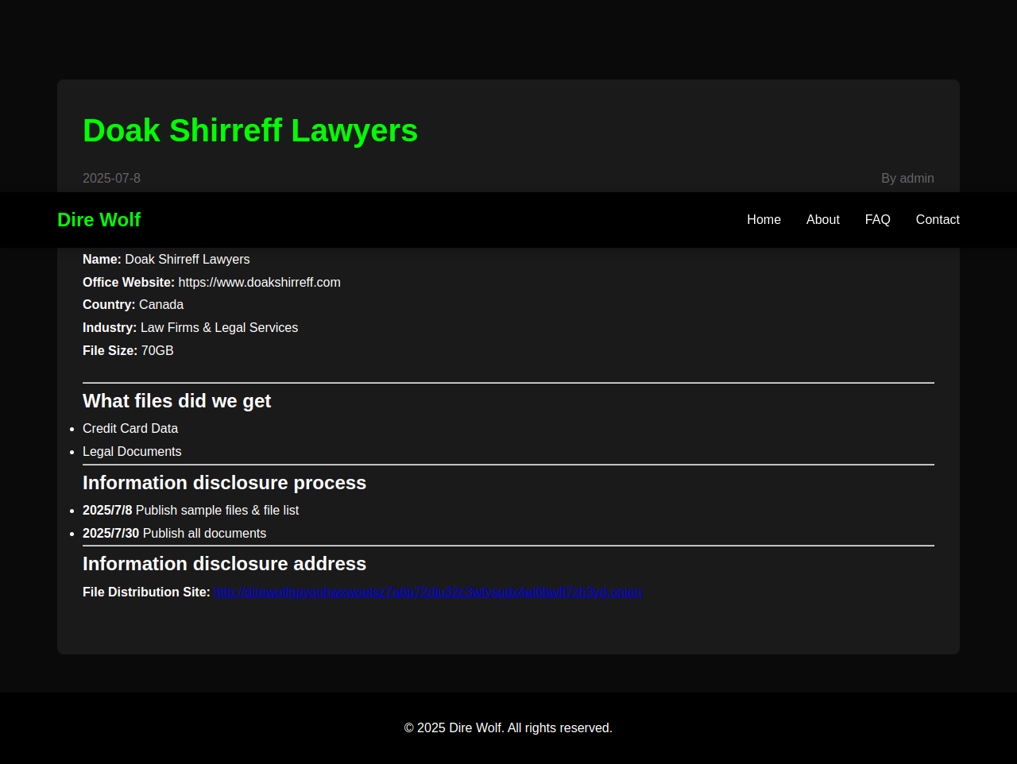Click the Doak Shirreff Lawyers title
The height and width of the screenshot is (764, 1017).
[x=250, y=130]
